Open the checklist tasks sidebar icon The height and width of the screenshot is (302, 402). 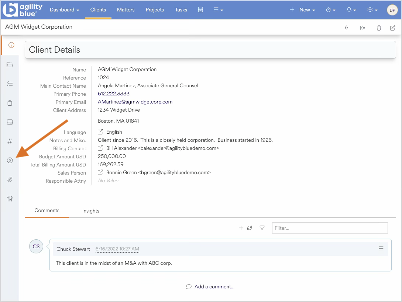pos(10,84)
